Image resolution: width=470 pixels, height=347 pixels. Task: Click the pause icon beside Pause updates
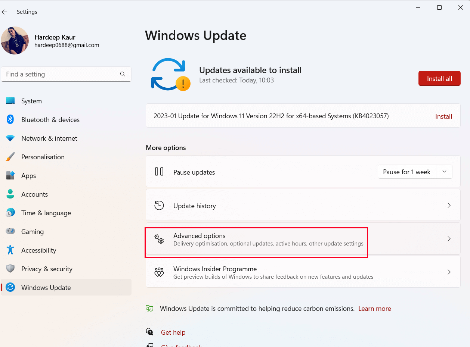coord(159,172)
